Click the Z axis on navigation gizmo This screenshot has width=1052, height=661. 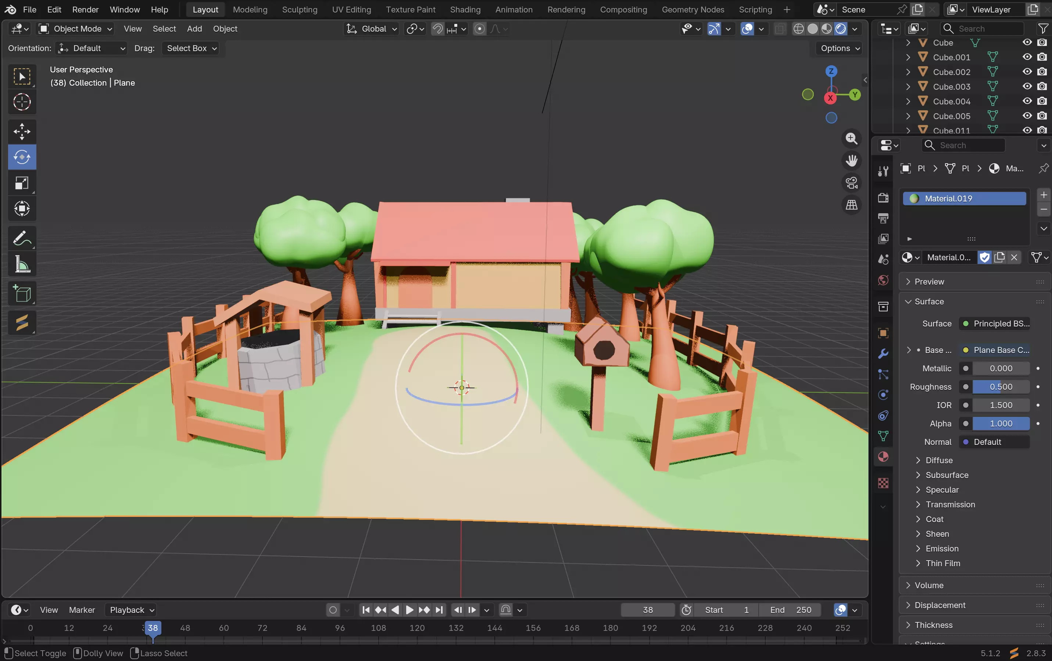point(831,71)
